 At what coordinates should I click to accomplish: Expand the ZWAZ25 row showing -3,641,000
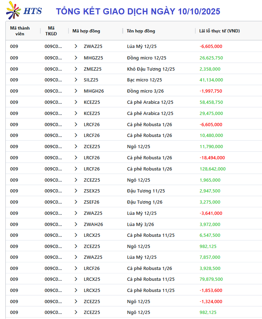76,213
